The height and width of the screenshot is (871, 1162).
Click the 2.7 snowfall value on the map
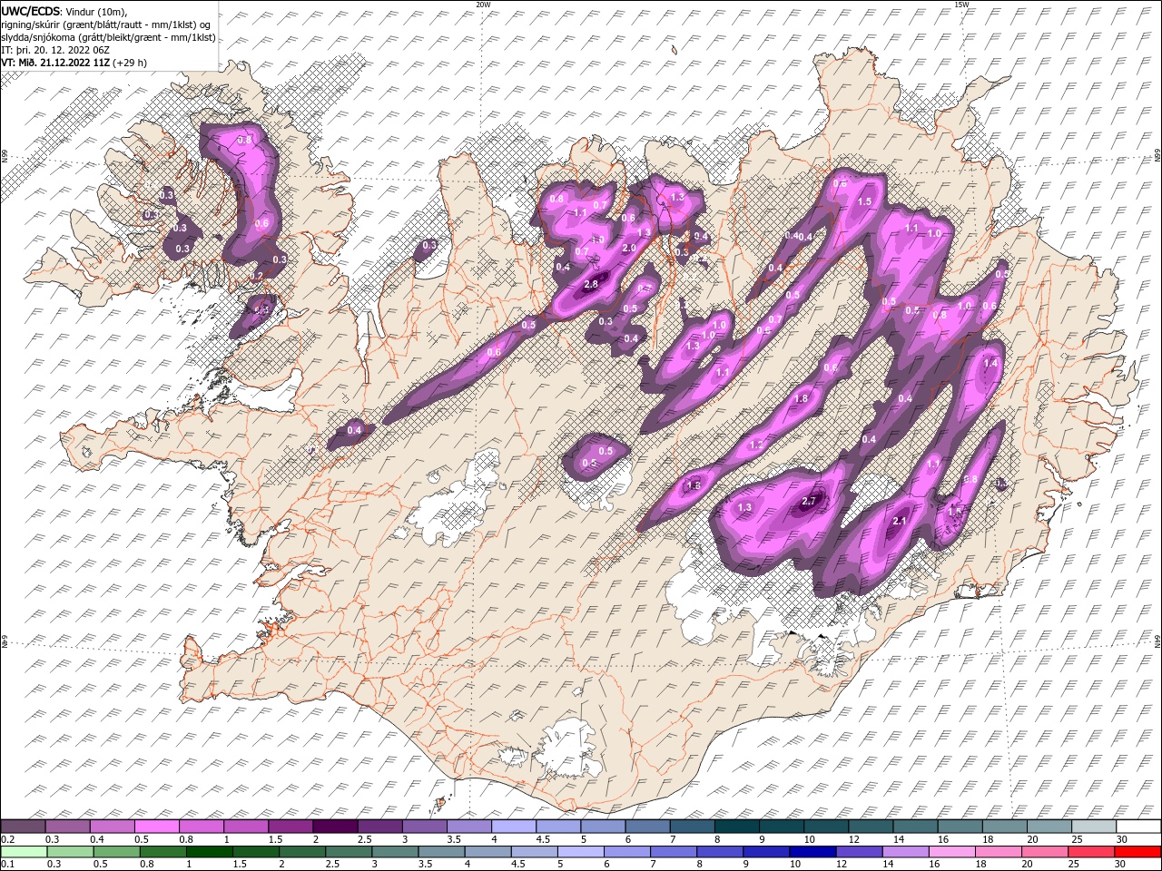point(811,501)
